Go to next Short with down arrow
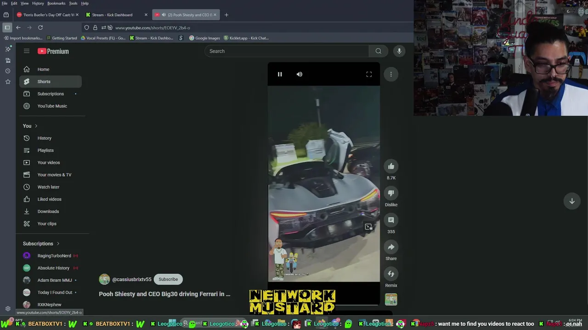The width and height of the screenshot is (588, 330). tap(572, 201)
